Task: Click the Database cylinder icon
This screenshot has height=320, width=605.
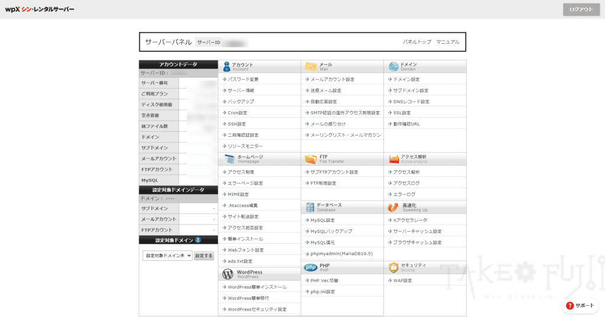Action: (x=310, y=208)
